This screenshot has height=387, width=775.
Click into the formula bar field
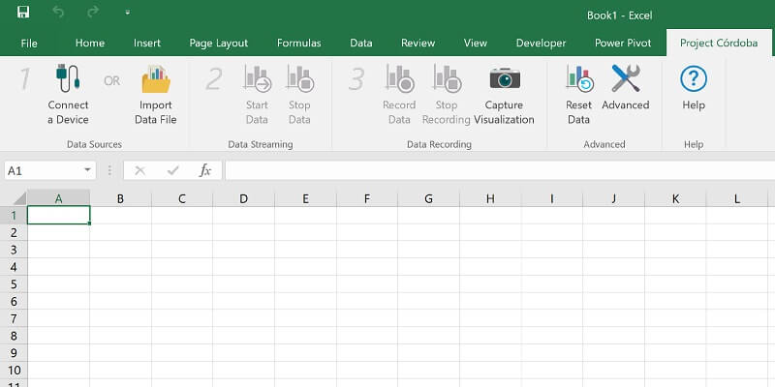[x=500, y=171]
